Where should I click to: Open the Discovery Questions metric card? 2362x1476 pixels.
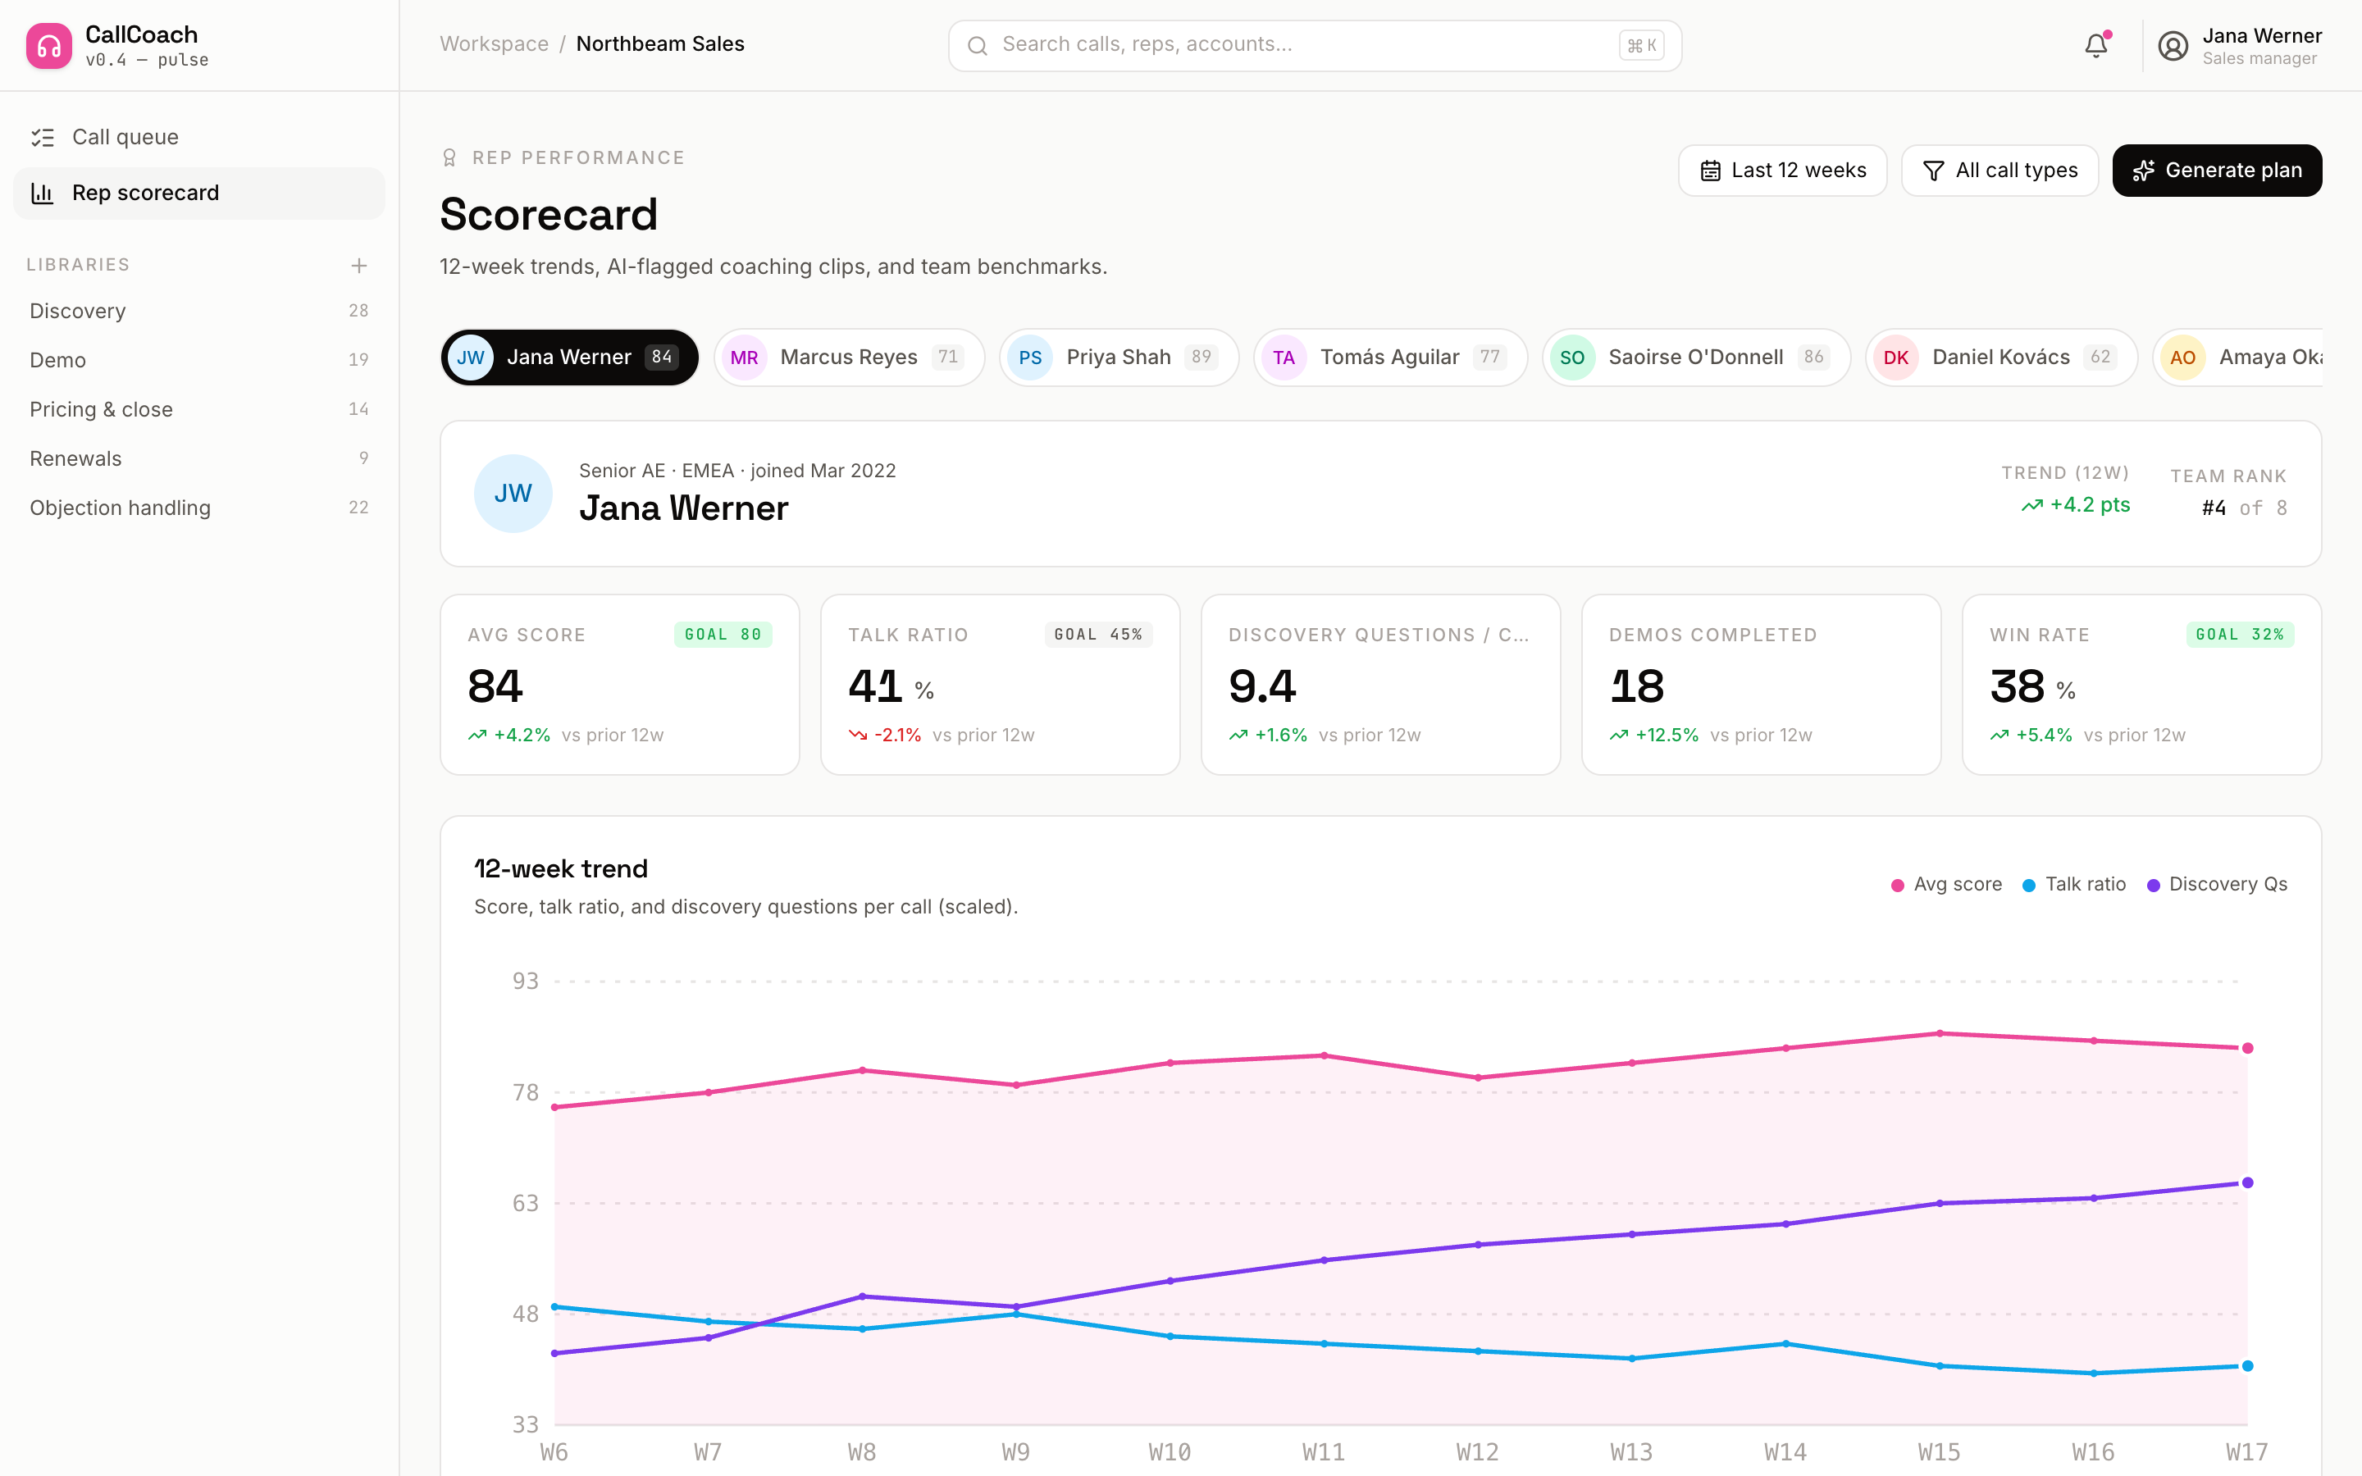coord(1380,686)
